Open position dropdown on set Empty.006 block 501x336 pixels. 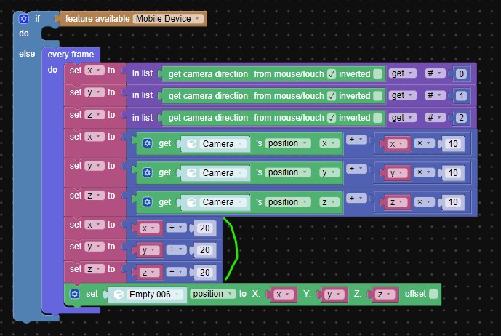click(x=212, y=294)
